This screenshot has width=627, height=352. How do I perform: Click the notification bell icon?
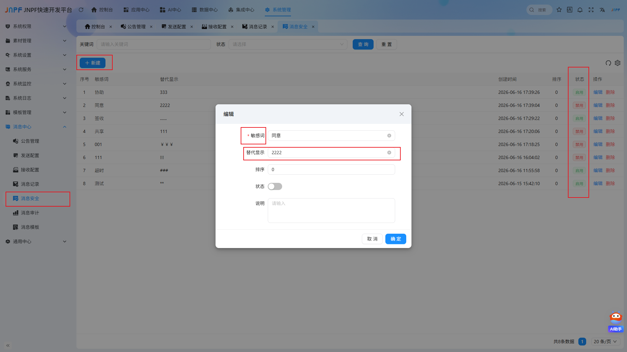580,10
